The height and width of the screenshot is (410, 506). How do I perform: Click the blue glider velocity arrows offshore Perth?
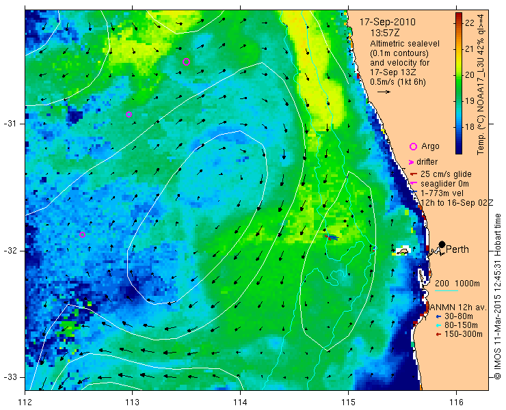[x=332, y=237]
